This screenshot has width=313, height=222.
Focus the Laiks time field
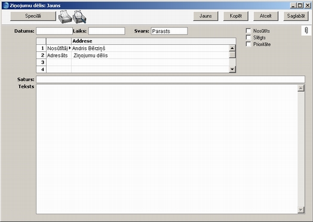click(x=107, y=31)
